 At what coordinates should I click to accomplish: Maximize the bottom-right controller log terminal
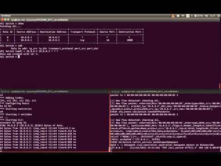coord(118,91)
